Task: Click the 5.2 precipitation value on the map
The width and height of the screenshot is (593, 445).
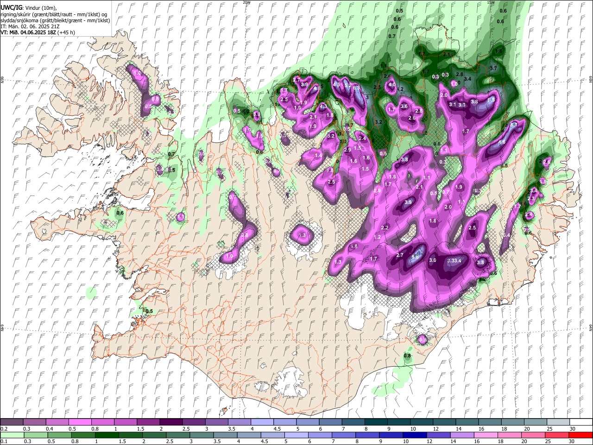Action: pos(347,85)
